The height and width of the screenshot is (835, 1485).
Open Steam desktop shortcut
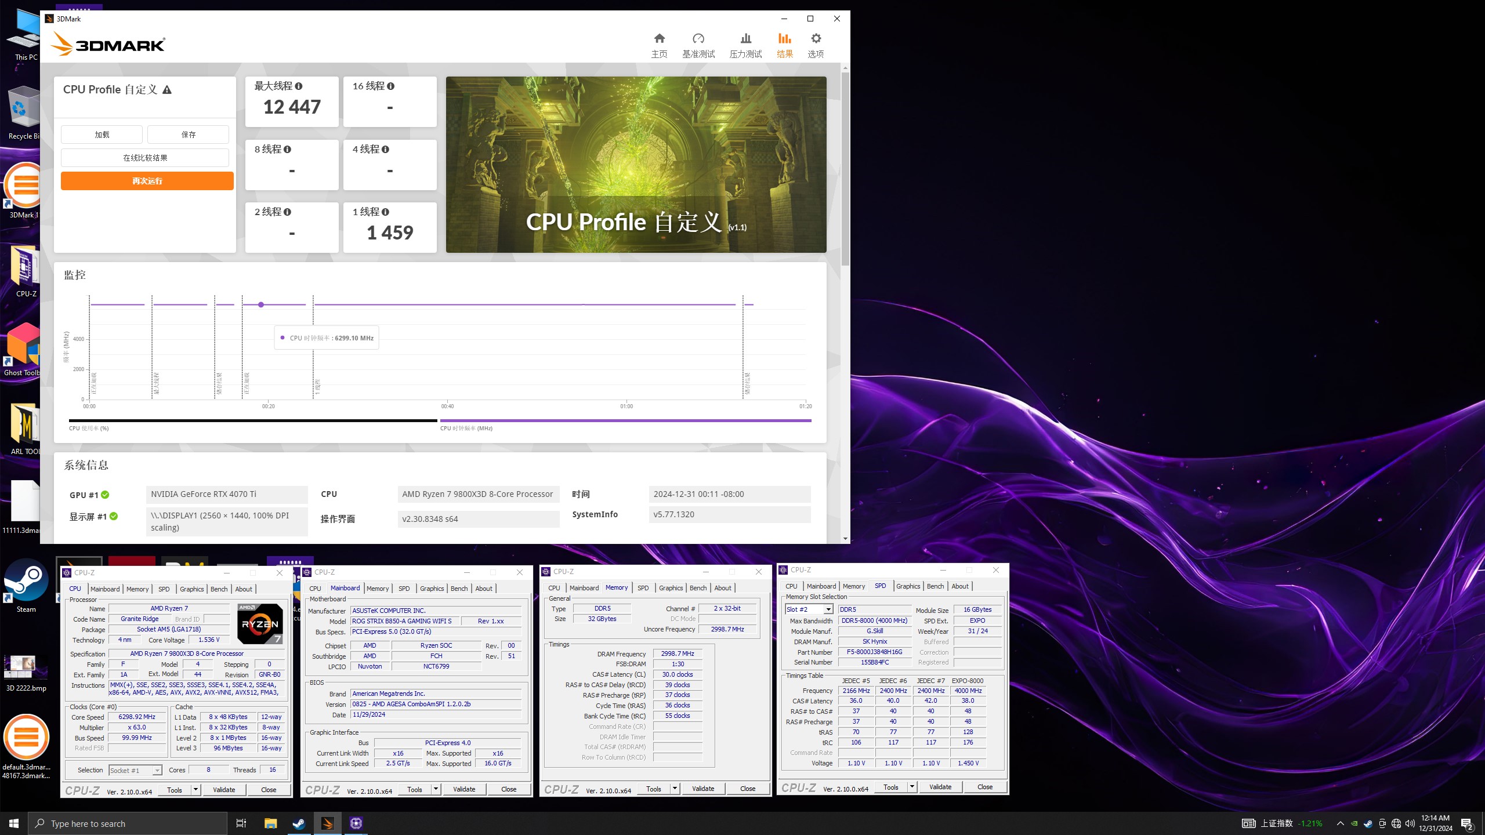(26, 586)
